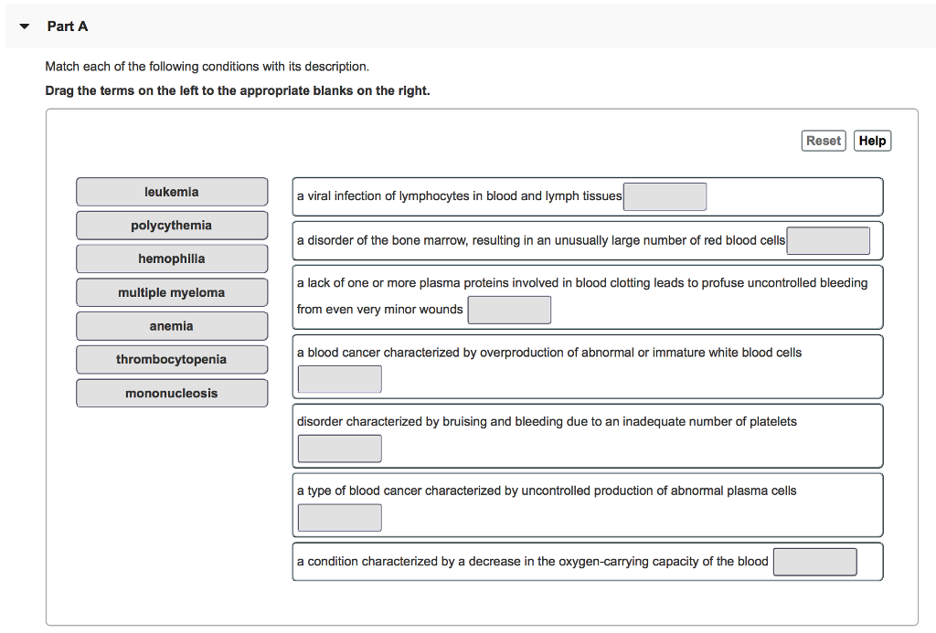Click the blank after viral infection of lymphocytes

tap(665, 196)
